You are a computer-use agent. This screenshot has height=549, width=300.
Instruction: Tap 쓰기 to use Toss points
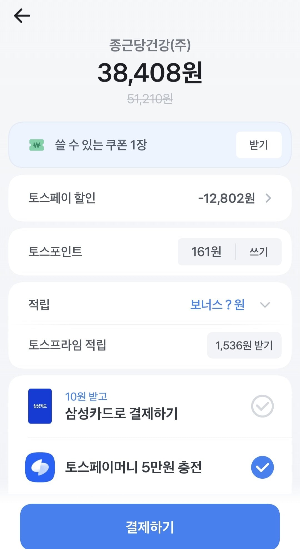pyautogui.click(x=259, y=252)
